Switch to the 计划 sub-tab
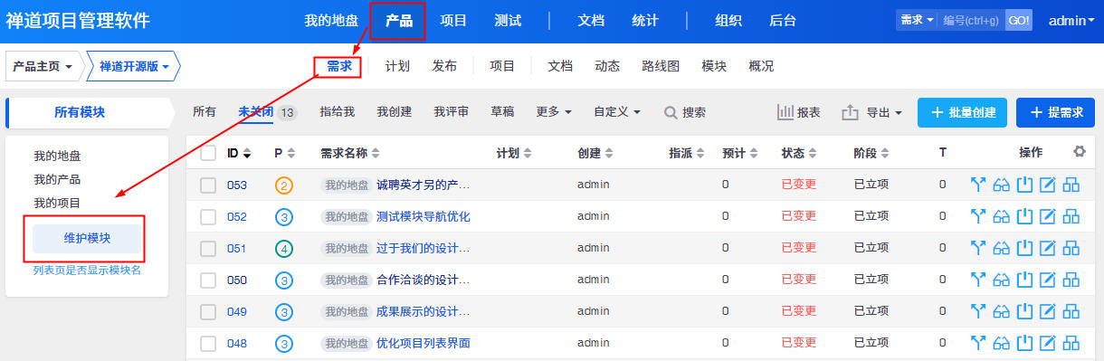Image resolution: width=1104 pixels, height=361 pixels. [x=397, y=66]
